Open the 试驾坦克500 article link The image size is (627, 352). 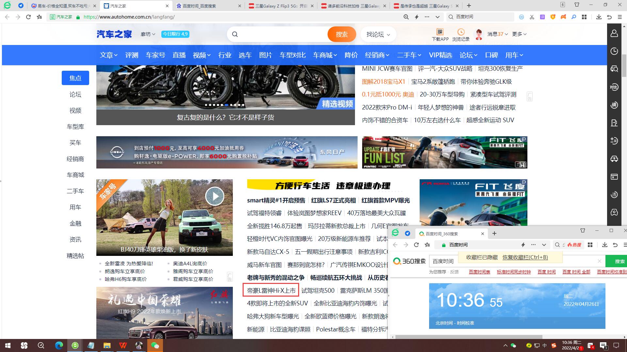click(x=318, y=290)
